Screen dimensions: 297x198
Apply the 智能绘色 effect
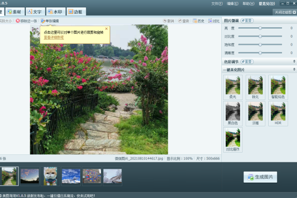tap(278, 87)
